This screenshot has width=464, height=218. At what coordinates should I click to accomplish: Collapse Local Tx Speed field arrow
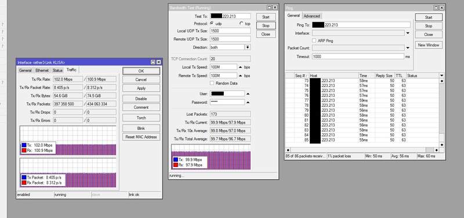tap(240, 67)
